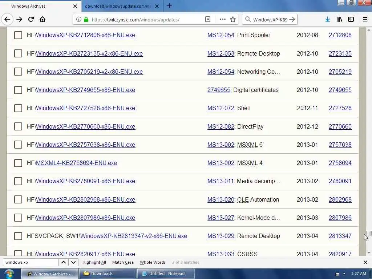This screenshot has height=279, width=372.
Task: Select the KB2749655 checkbox
Action: point(18,90)
